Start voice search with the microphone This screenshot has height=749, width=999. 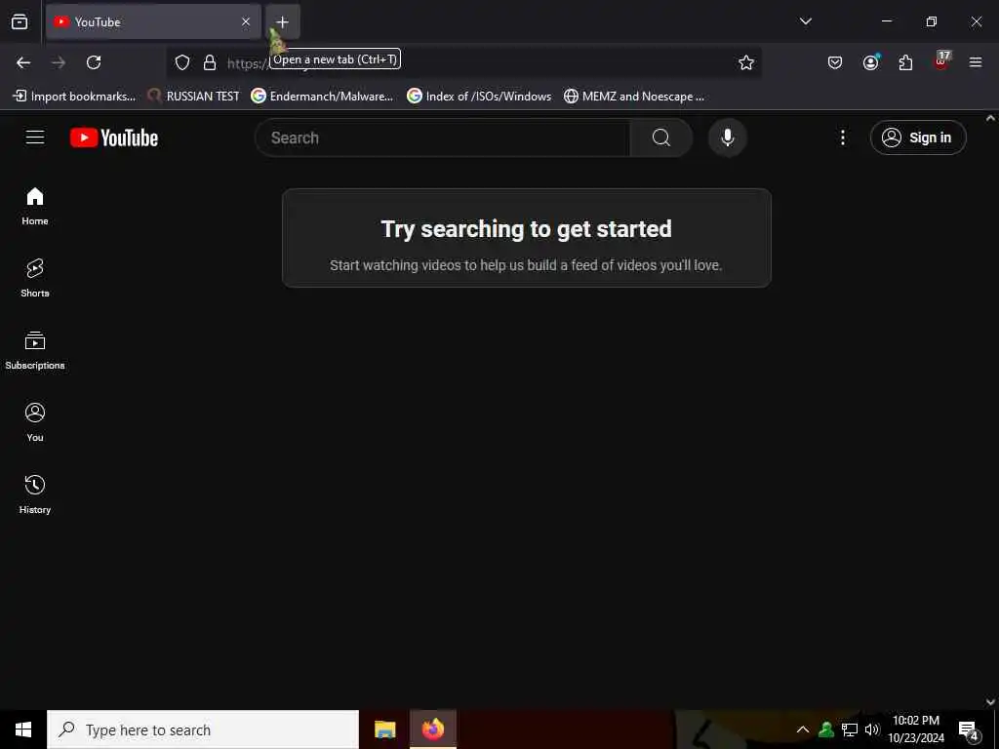(728, 138)
